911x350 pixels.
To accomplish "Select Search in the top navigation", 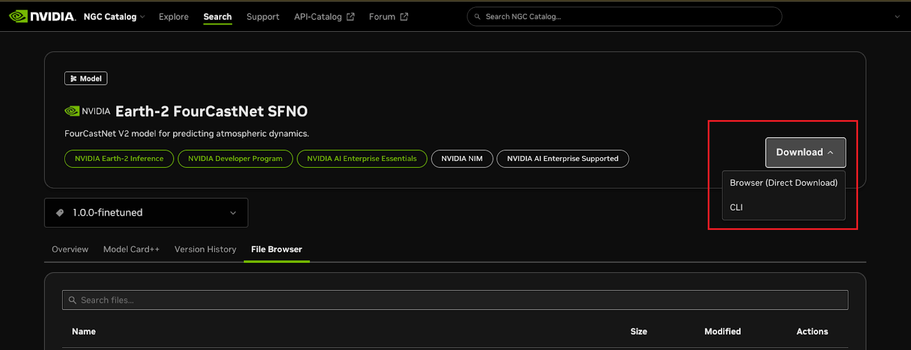I will 218,17.
